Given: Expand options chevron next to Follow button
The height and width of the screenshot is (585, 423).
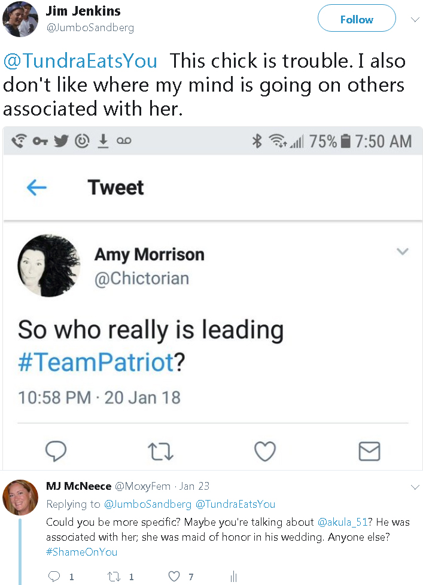Looking at the screenshot, I should pyautogui.click(x=414, y=19).
